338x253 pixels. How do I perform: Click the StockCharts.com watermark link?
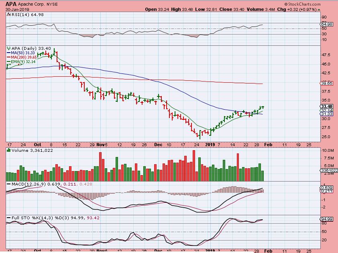coord(302,4)
